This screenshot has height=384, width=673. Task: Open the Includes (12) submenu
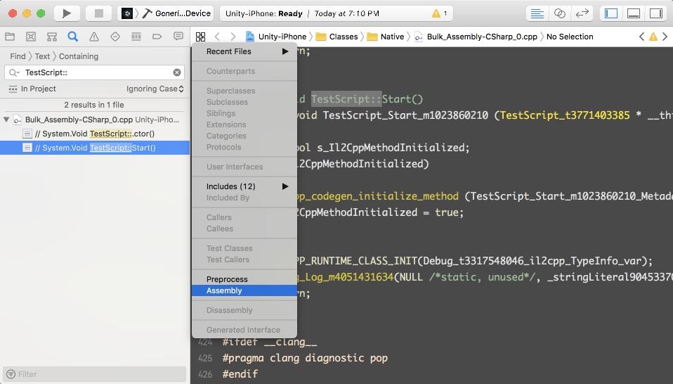click(244, 186)
